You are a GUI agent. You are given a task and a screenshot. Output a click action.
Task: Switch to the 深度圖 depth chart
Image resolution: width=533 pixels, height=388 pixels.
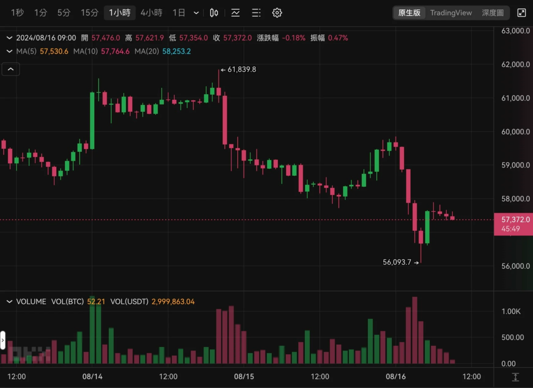(492, 13)
